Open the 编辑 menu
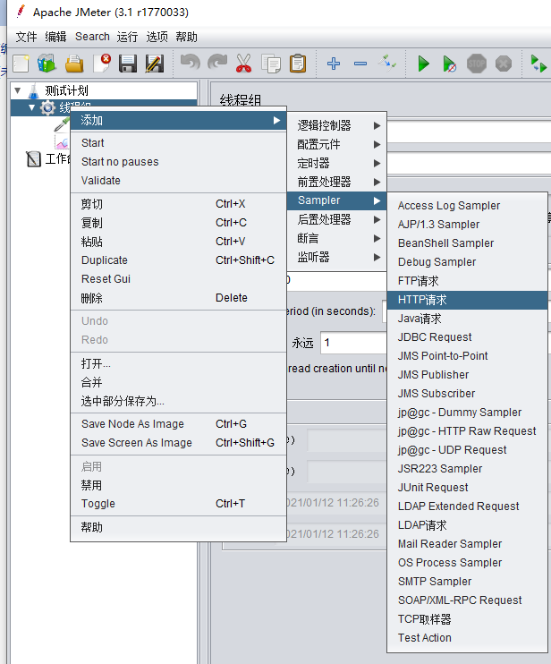The image size is (551, 664). point(55,37)
